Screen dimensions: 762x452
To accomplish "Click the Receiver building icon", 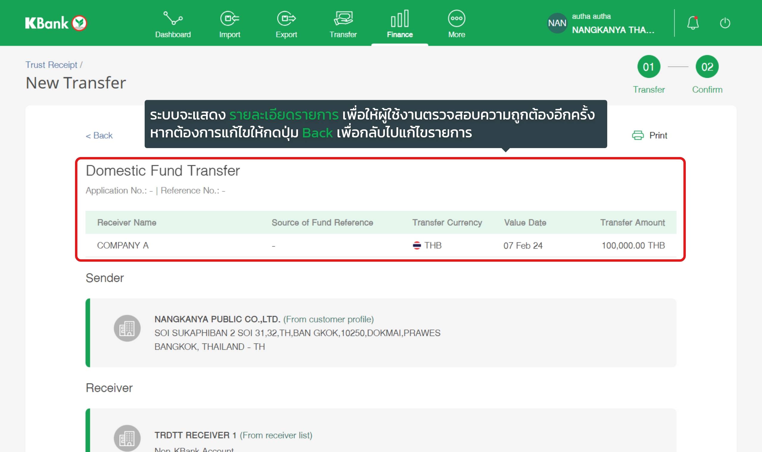I will (127, 438).
